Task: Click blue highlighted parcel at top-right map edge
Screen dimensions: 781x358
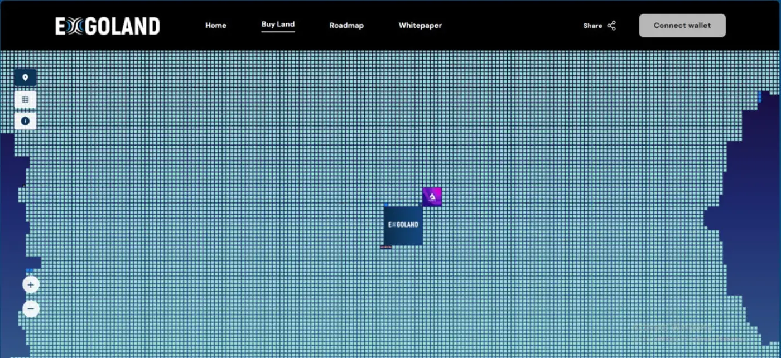Action: click(760, 97)
